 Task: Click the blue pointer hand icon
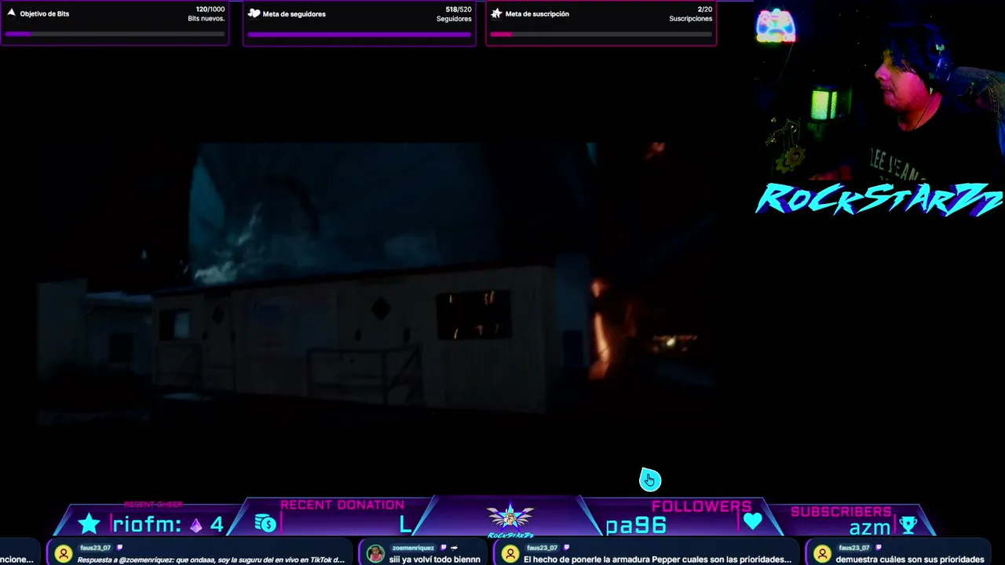(650, 479)
